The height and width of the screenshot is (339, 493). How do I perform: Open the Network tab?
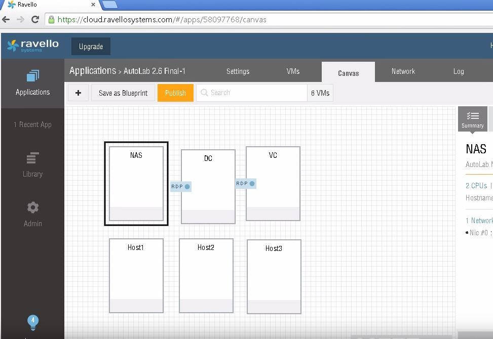click(403, 71)
